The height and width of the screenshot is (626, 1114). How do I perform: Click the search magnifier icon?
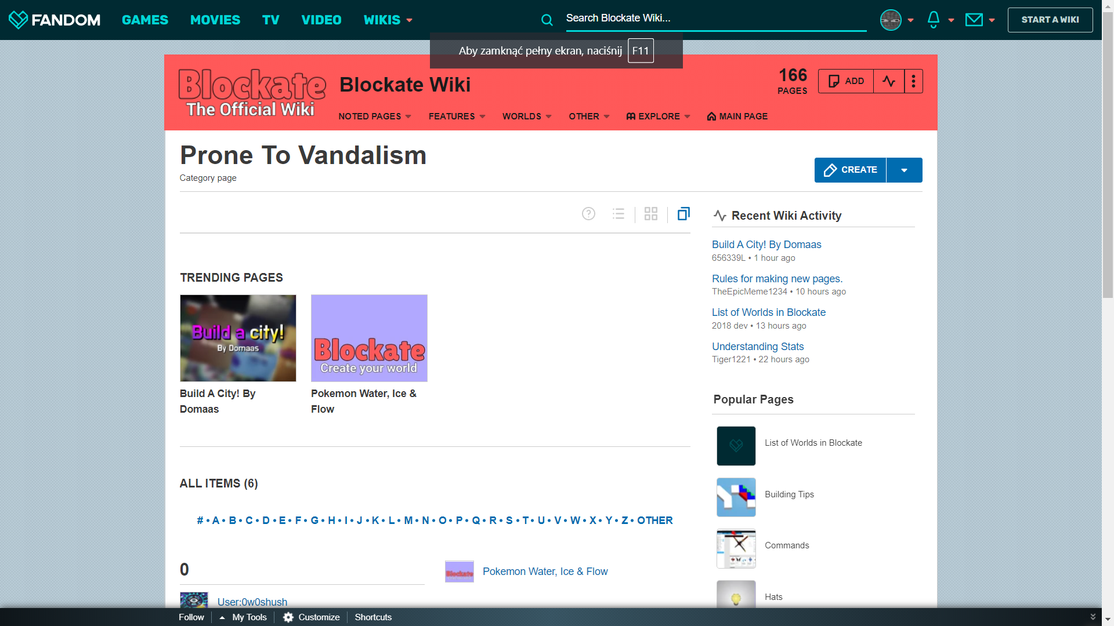(547, 20)
